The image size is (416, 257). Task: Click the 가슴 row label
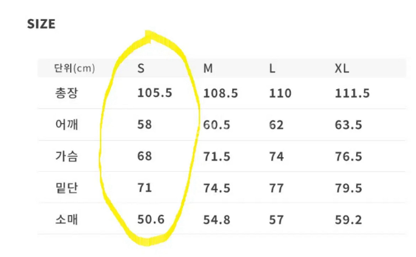66,156
